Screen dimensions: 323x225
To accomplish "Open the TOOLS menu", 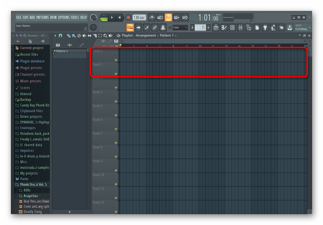I will click(75, 17).
